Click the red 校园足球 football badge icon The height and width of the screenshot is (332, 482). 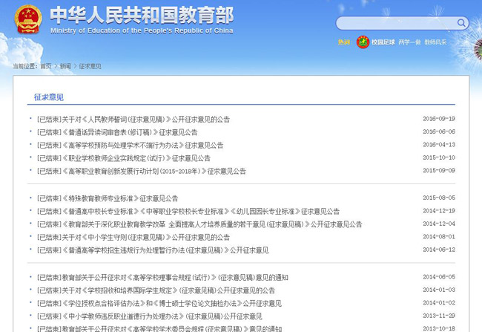[363, 42]
